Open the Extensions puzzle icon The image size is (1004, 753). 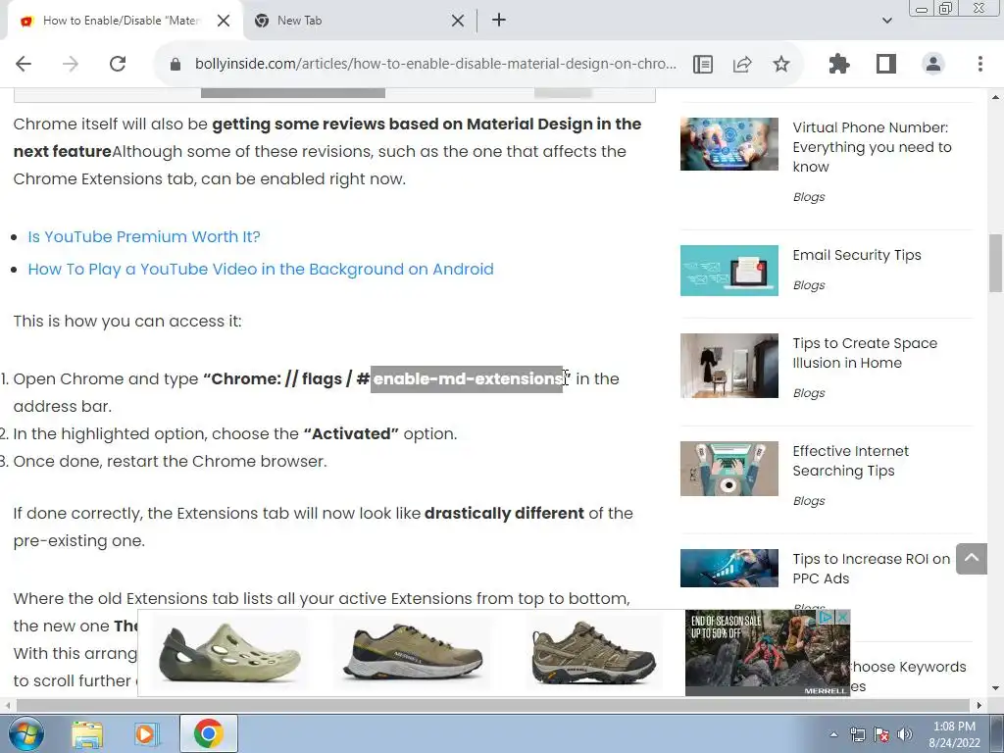pyautogui.click(x=839, y=64)
